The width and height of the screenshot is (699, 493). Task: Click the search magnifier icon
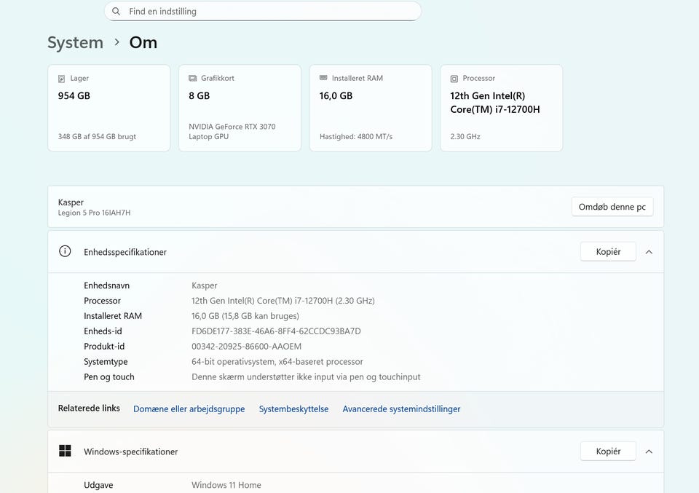point(116,12)
